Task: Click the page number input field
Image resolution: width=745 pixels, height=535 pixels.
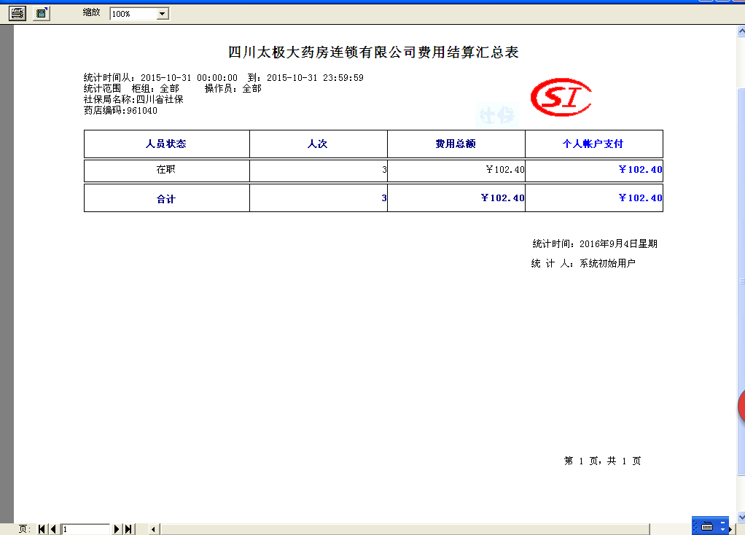Action: point(85,529)
